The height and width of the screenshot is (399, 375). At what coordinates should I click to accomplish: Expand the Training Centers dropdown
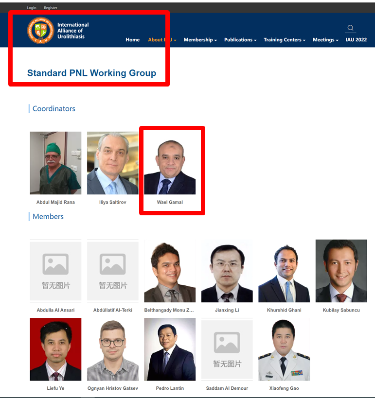[x=285, y=40]
